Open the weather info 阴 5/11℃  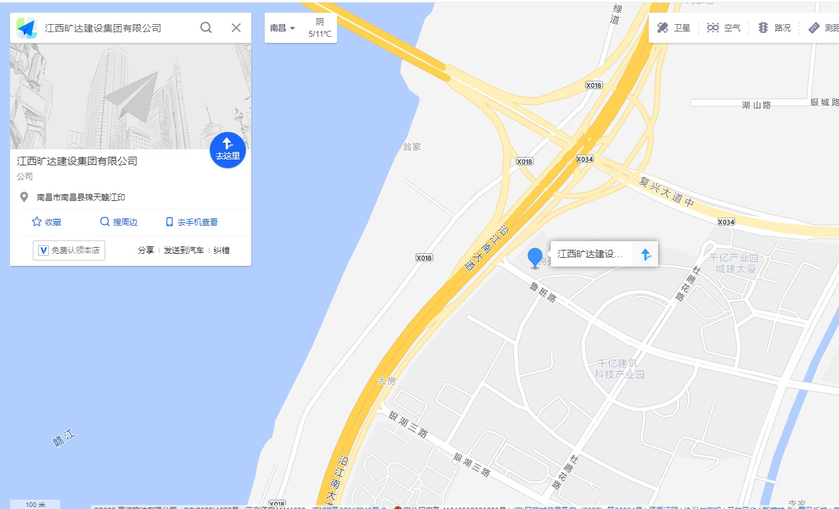pyautogui.click(x=320, y=27)
